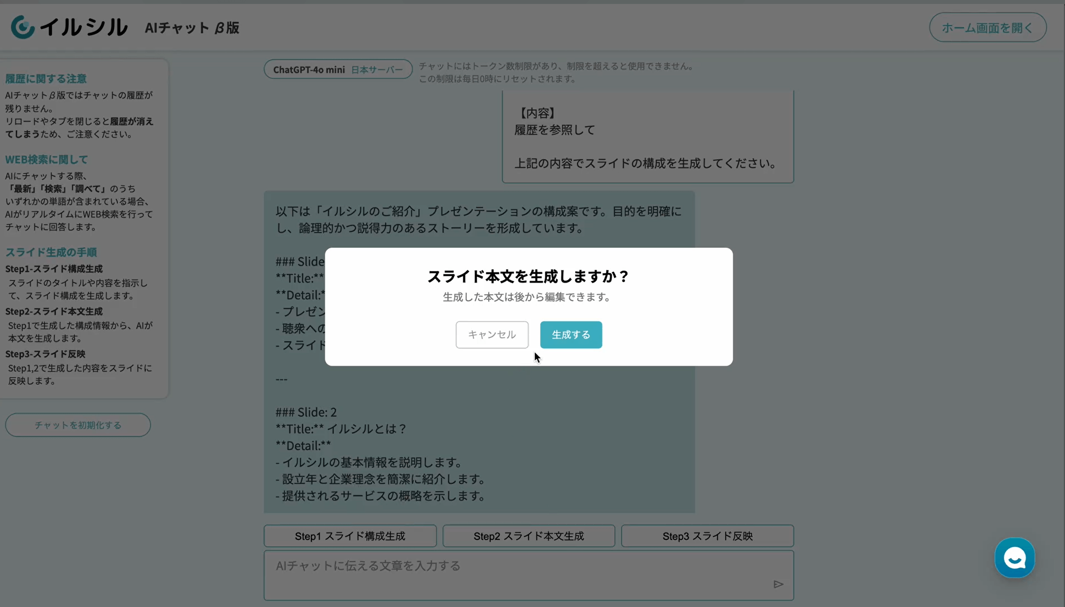Open the ChatGPT-4o mini model selector
1065x607 pixels.
pyautogui.click(x=309, y=69)
